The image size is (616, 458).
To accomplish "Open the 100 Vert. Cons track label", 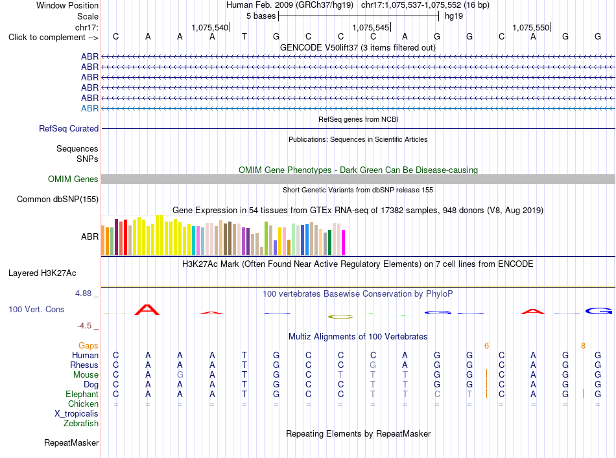I will coord(36,309).
